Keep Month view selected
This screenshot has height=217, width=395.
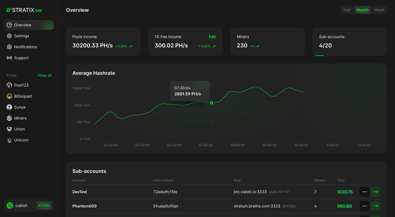click(363, 10)
